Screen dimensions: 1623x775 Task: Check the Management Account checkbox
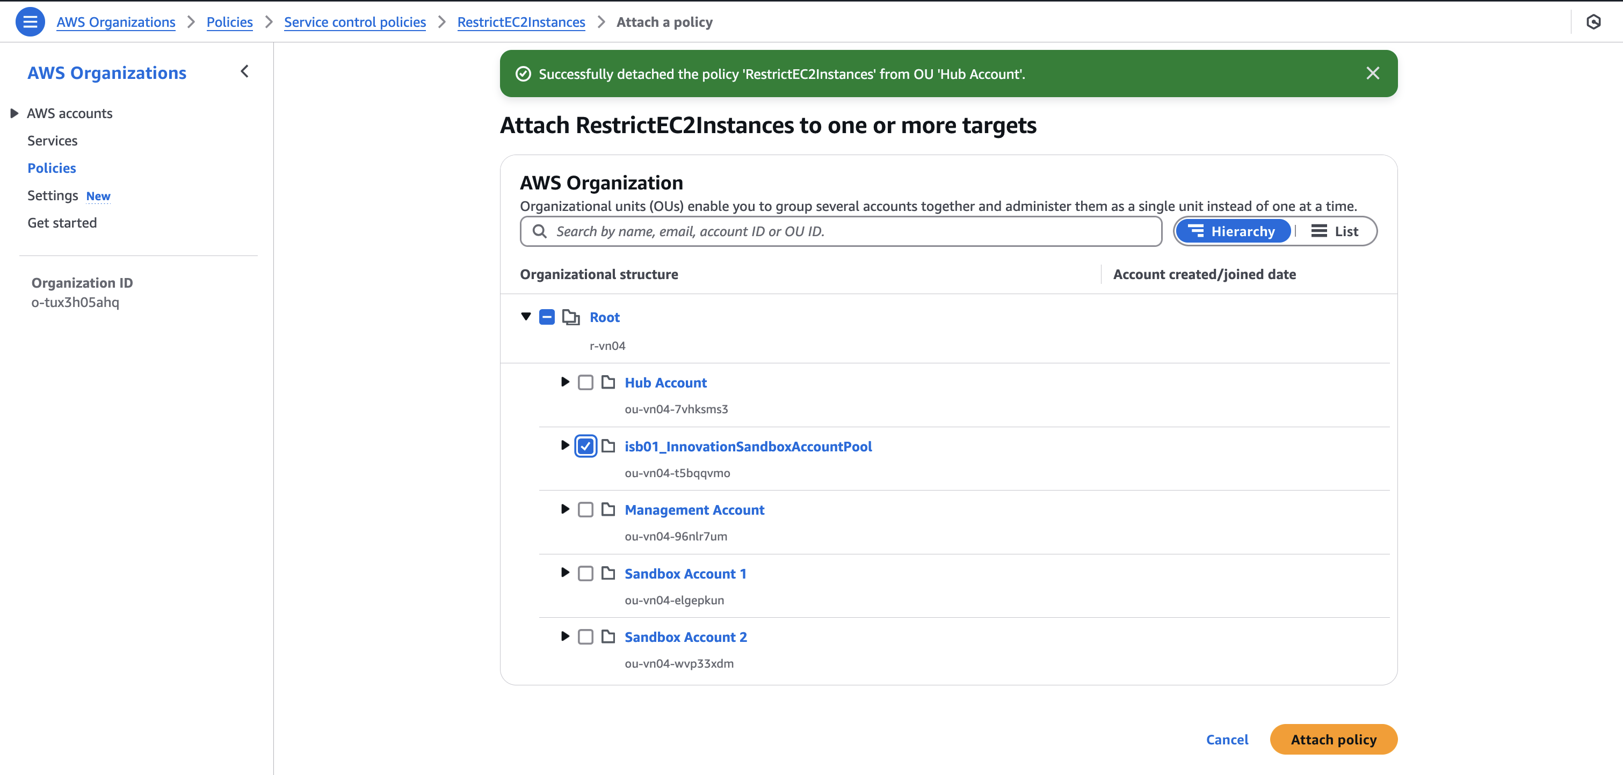pos(585,510)
